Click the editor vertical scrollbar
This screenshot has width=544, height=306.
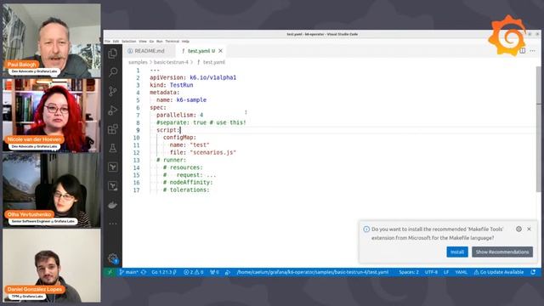[x=538, y=128]
